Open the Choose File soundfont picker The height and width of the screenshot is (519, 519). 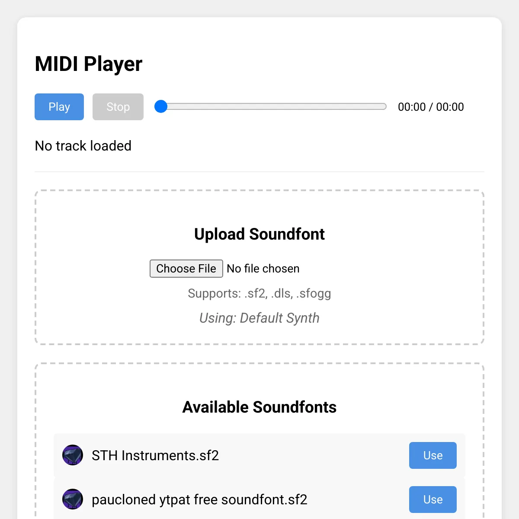coord(186,269)
